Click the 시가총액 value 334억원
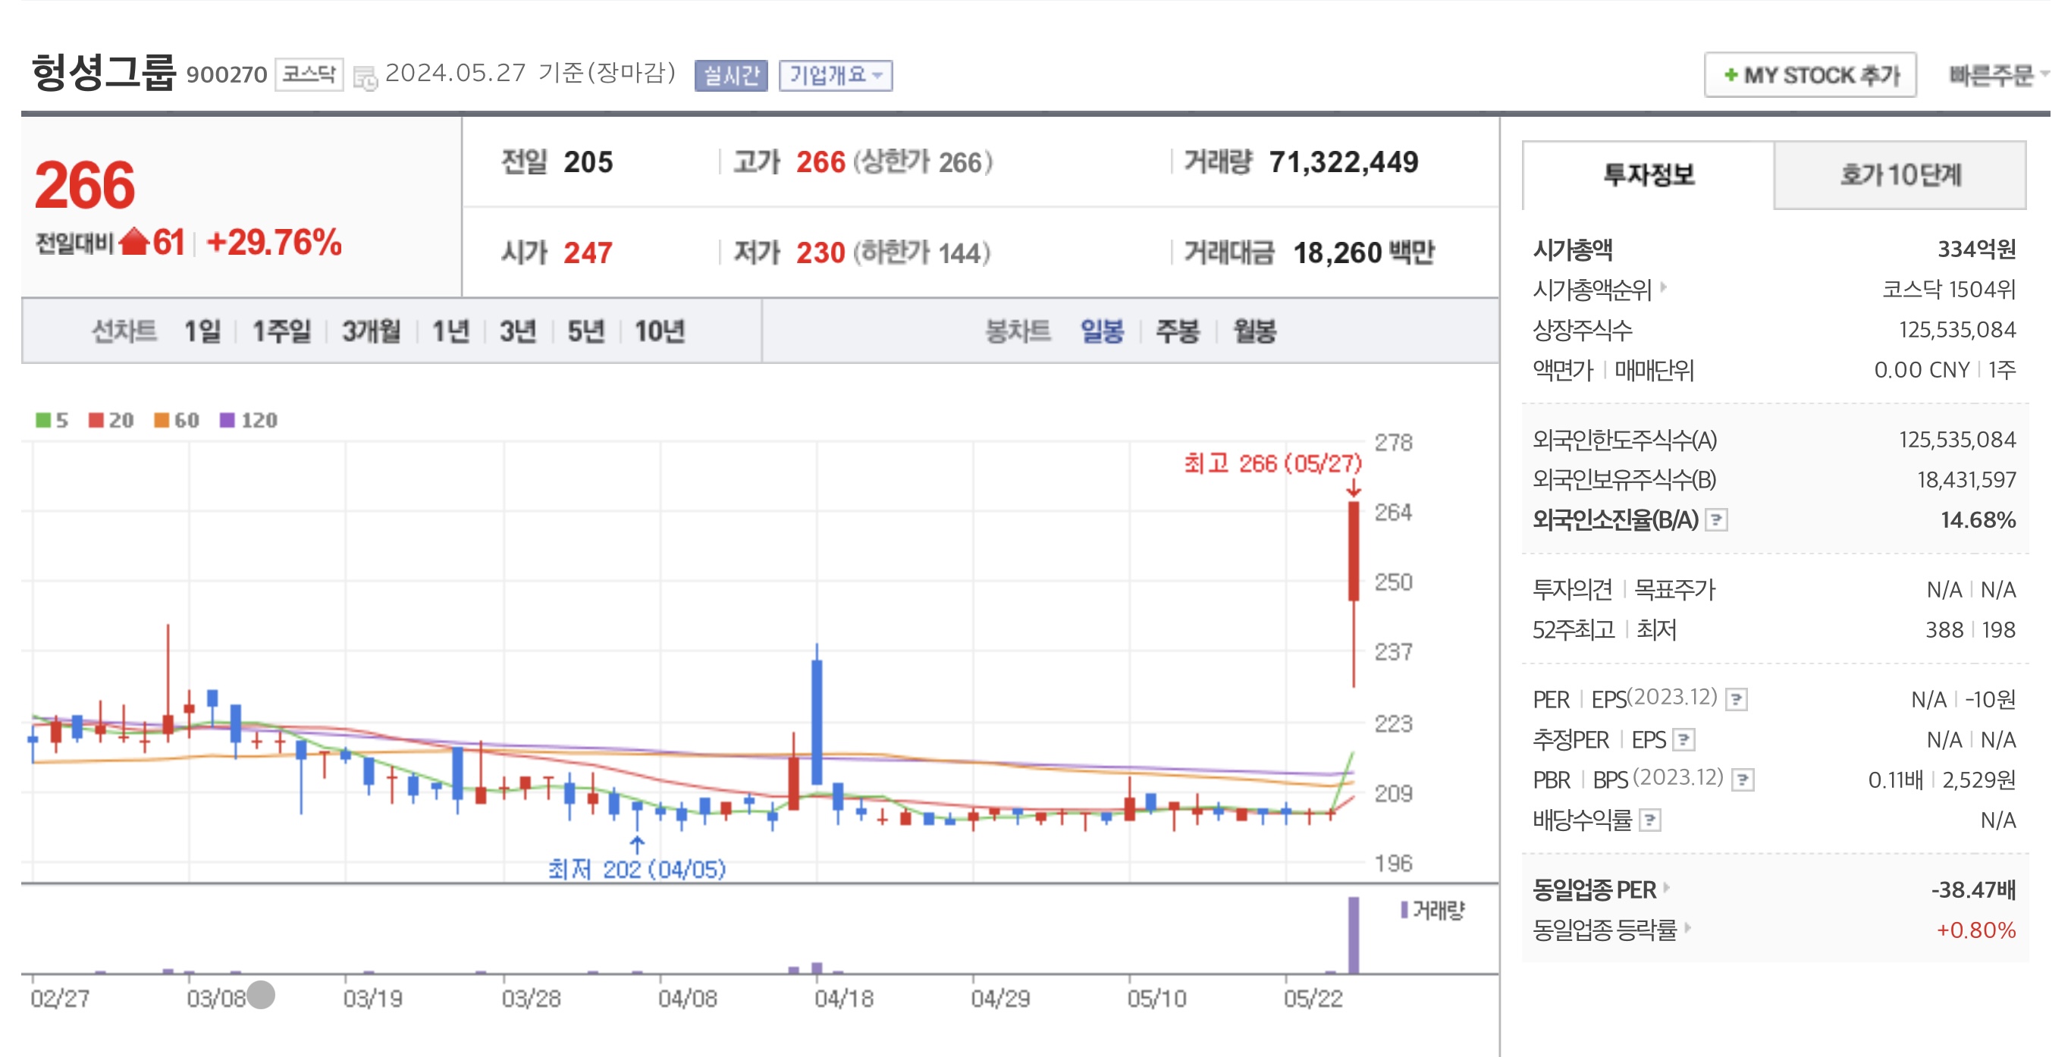2071x1057 pixels. tap(1976, 249)
